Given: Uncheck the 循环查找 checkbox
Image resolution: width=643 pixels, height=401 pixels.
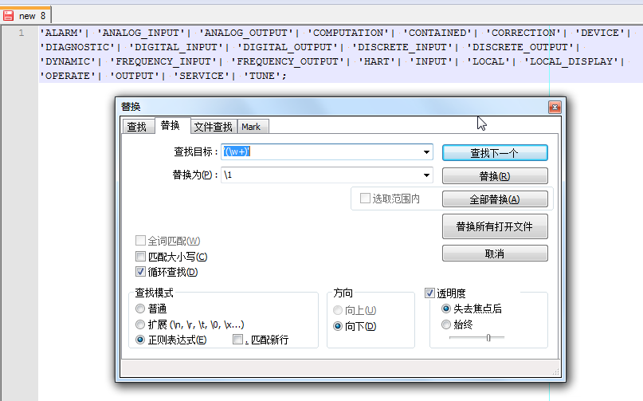Looking at the screenshot, I should pos(141,272).
